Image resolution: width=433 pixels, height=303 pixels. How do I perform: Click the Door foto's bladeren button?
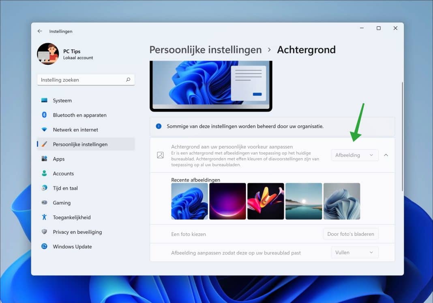pos(350,233)
